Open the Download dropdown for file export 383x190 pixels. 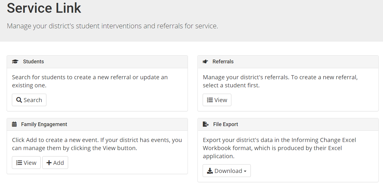(227, 171)
